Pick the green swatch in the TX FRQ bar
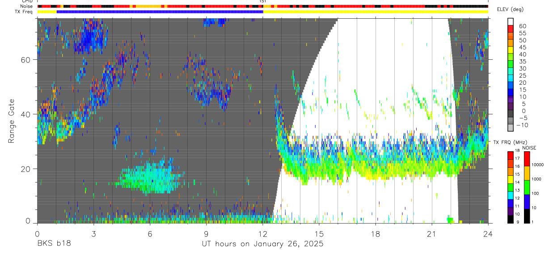Viewport: 549px width, 253px height. tap(511, 187)
